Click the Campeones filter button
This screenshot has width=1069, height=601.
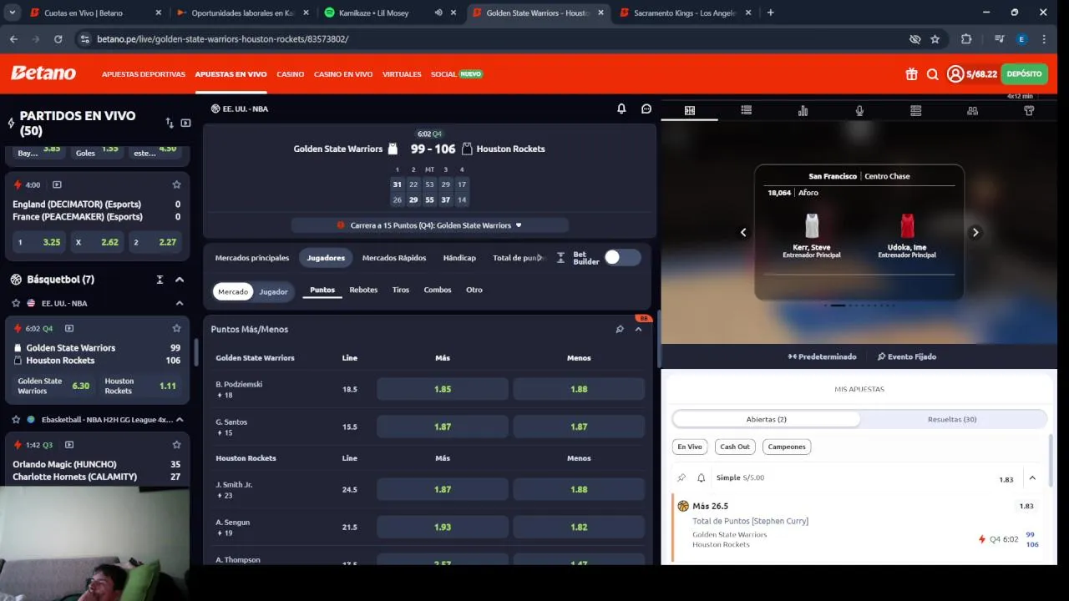pos(787,447)
